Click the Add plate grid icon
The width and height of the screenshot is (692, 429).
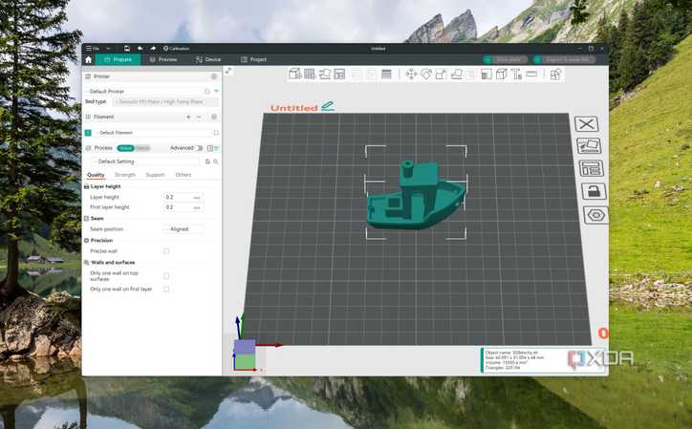[x=310, y=74]
